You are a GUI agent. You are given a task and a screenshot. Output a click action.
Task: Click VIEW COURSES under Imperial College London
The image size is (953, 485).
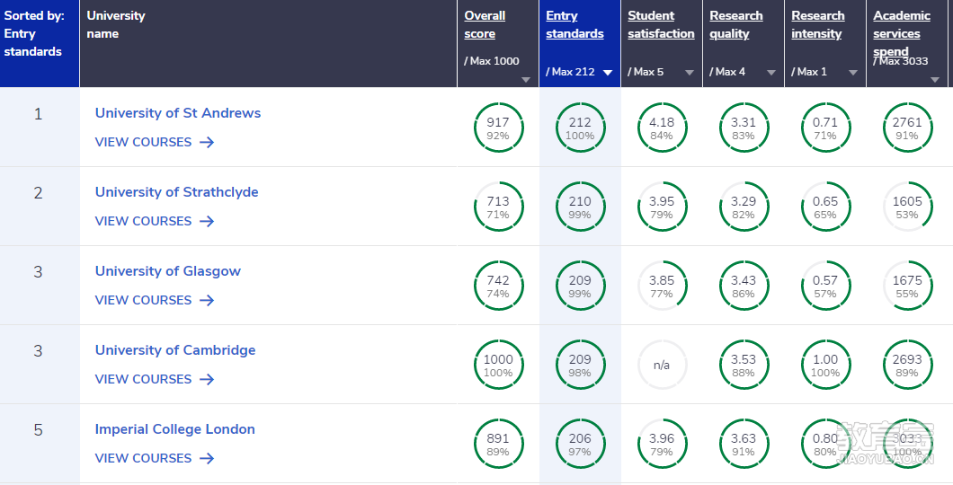pyautogui.click(x=143, y=458)
